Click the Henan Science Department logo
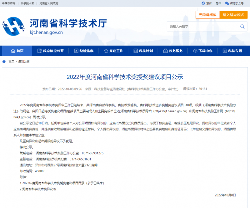Viewport: 250px width, 208px height. pos(13,26)
